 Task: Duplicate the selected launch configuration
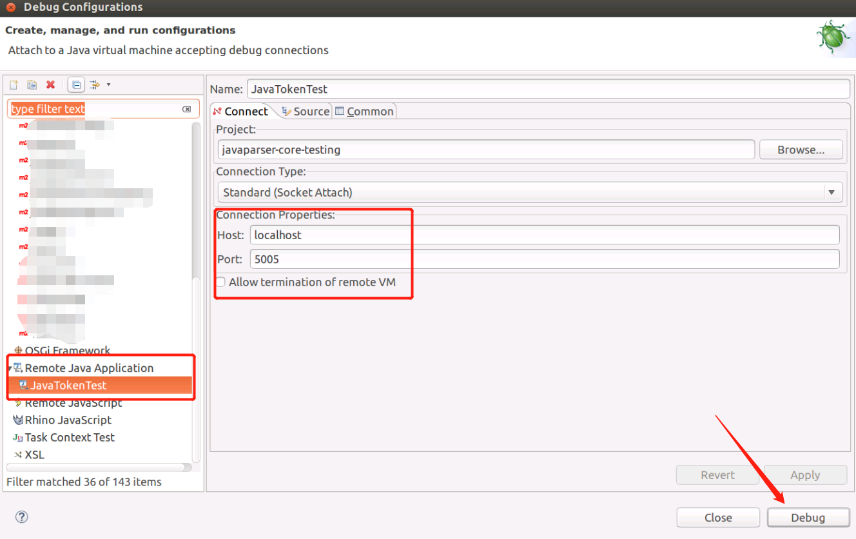click(31, 84)
